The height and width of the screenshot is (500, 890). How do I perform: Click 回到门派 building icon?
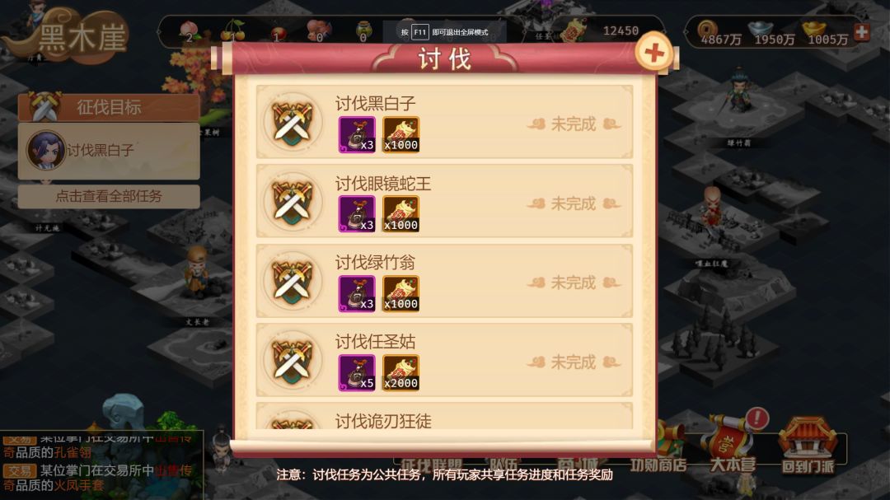(808, 446)
